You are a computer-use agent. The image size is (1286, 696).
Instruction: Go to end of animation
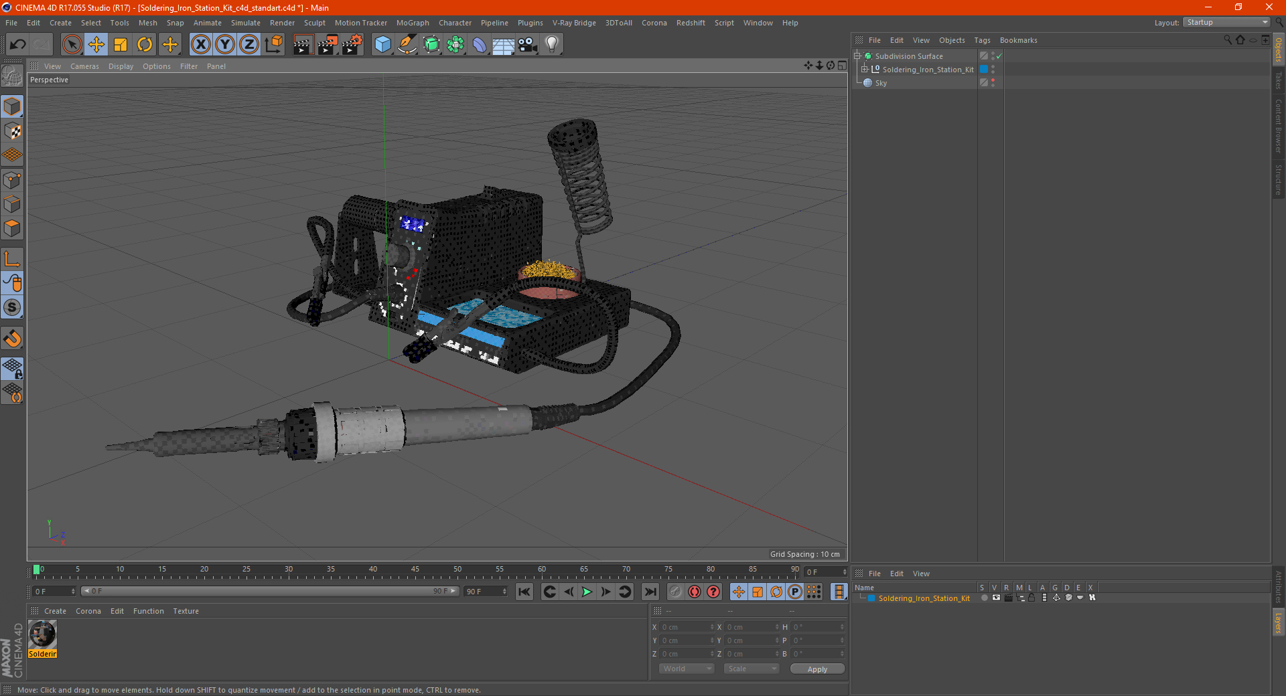pyautogui.click(x=650, y=592)
